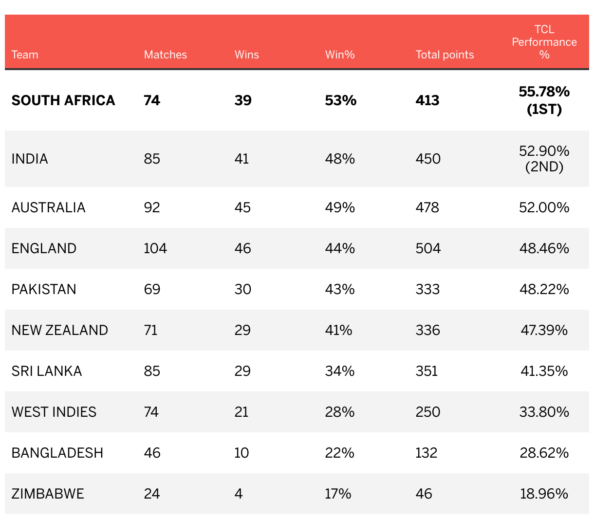Select NEW ZEALAND in the Team column

(x=60, y=330)
